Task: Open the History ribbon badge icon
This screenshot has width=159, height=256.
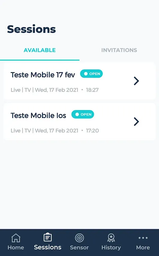Action: pyautogui.click(x=111, y=238)
